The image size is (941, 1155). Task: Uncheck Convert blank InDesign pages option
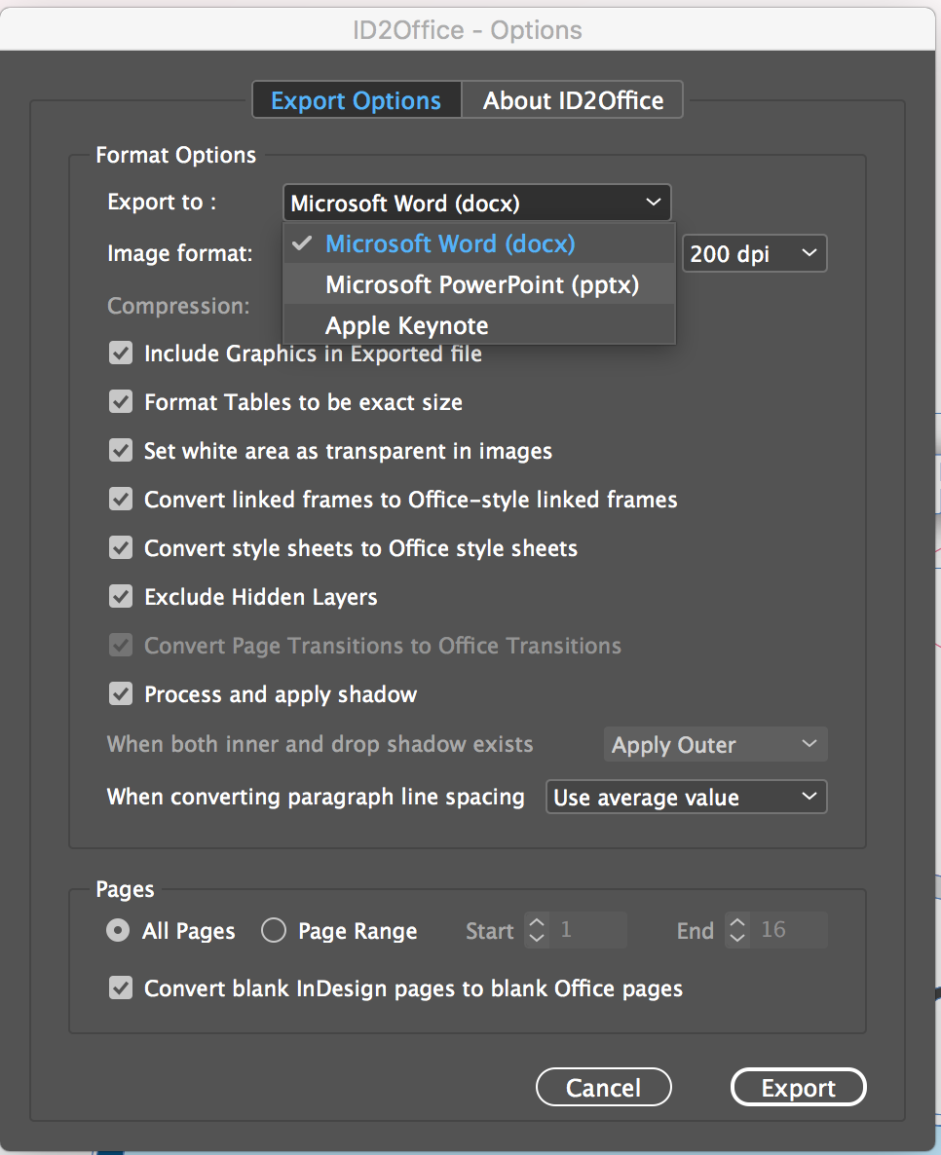pos(121,988)
